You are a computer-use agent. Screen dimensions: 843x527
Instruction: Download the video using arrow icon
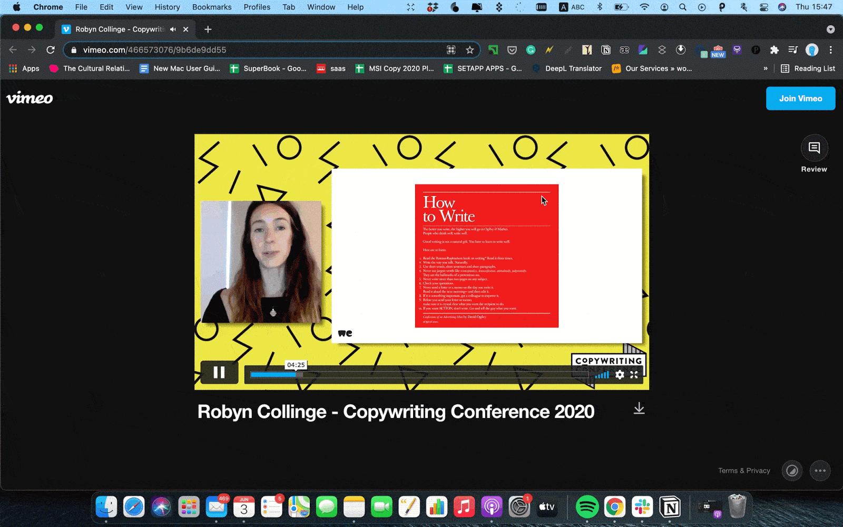(x=639, y=409)
